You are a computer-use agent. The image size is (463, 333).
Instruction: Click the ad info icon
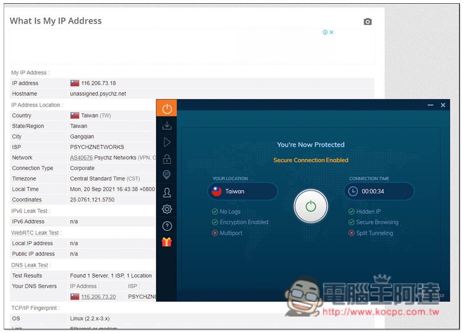tap(325, 32)
